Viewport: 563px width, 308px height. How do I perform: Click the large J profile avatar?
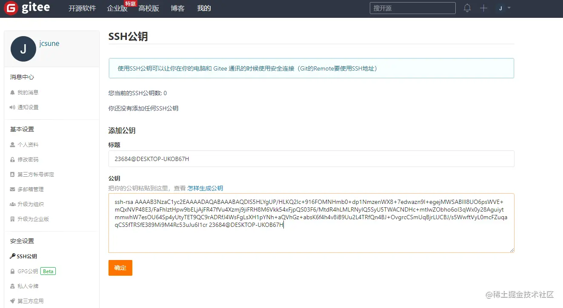coord(23,49)
